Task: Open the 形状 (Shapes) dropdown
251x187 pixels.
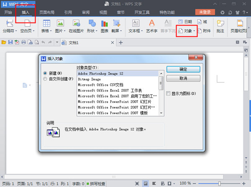Action: pos(95,31)
